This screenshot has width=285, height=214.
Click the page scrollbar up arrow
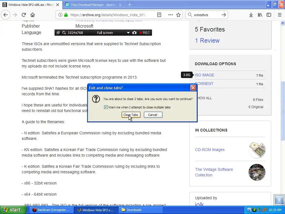pos(282,23)
